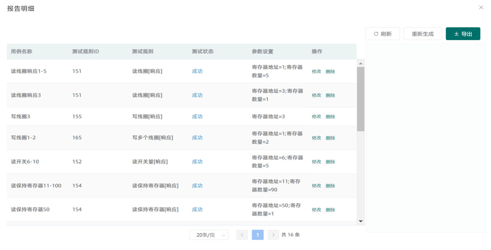Screen dimensions: 491x250
Task: Click 修改 for the 读线圈响应1-5 row
Action: [x=317, y=71]
